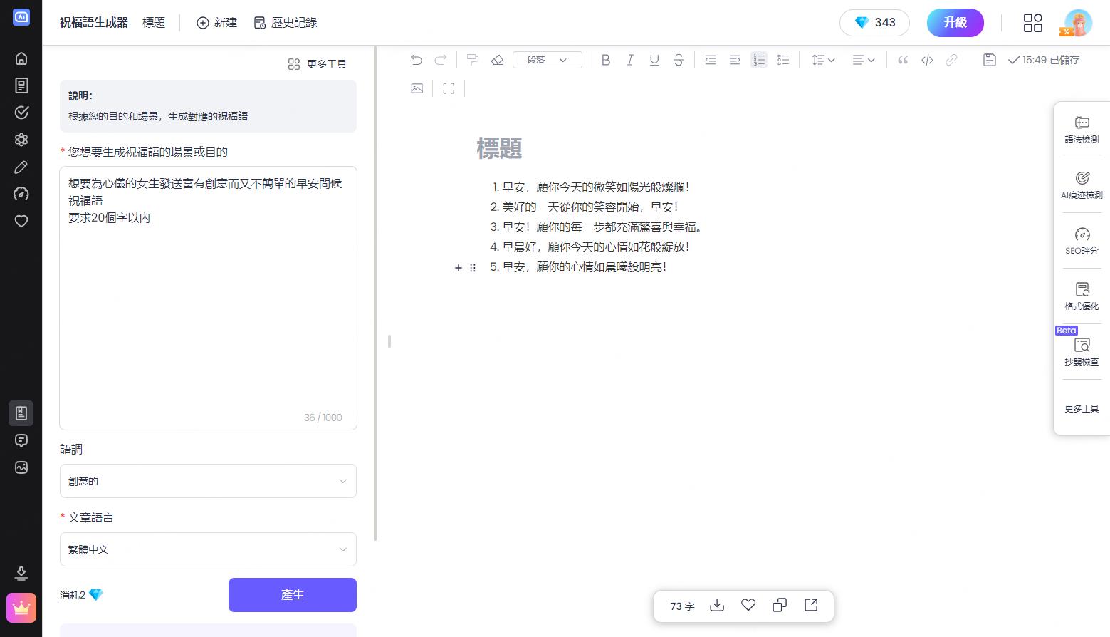Toggle italic formatting
This screenshot has width=1110, height=637.
(x=630, y=60)
